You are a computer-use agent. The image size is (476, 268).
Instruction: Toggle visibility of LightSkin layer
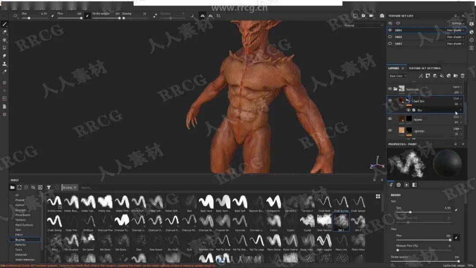point(390,130)
